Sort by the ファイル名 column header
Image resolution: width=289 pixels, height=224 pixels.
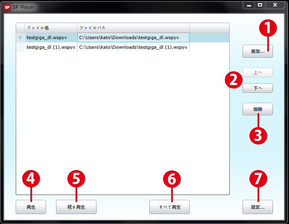pyautogui.click(x=51, y=27)
